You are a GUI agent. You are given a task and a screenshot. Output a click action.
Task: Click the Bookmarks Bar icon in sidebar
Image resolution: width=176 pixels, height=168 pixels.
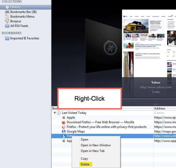click(7, 12)
